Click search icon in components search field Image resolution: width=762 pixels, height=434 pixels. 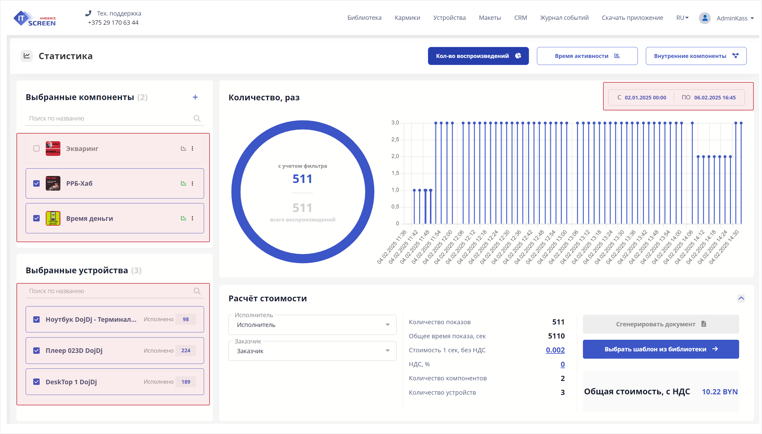click(197, 118)
